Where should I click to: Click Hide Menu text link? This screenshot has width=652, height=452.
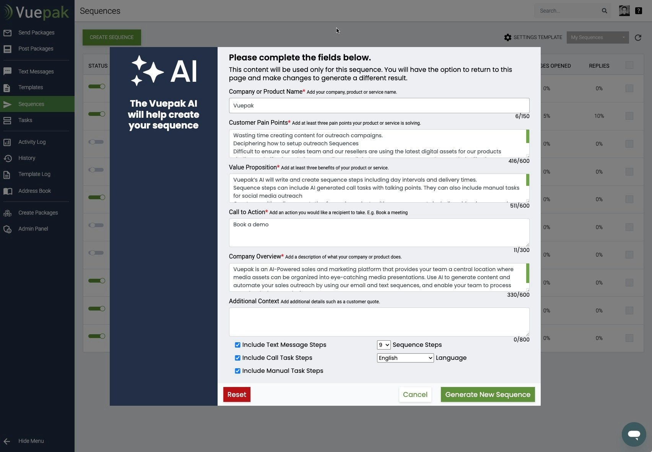[x=31, y=441]
